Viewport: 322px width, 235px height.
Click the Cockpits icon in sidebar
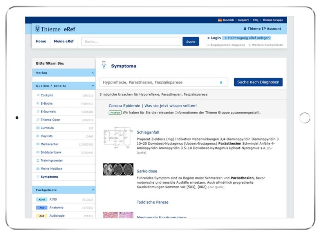[38, 95]
